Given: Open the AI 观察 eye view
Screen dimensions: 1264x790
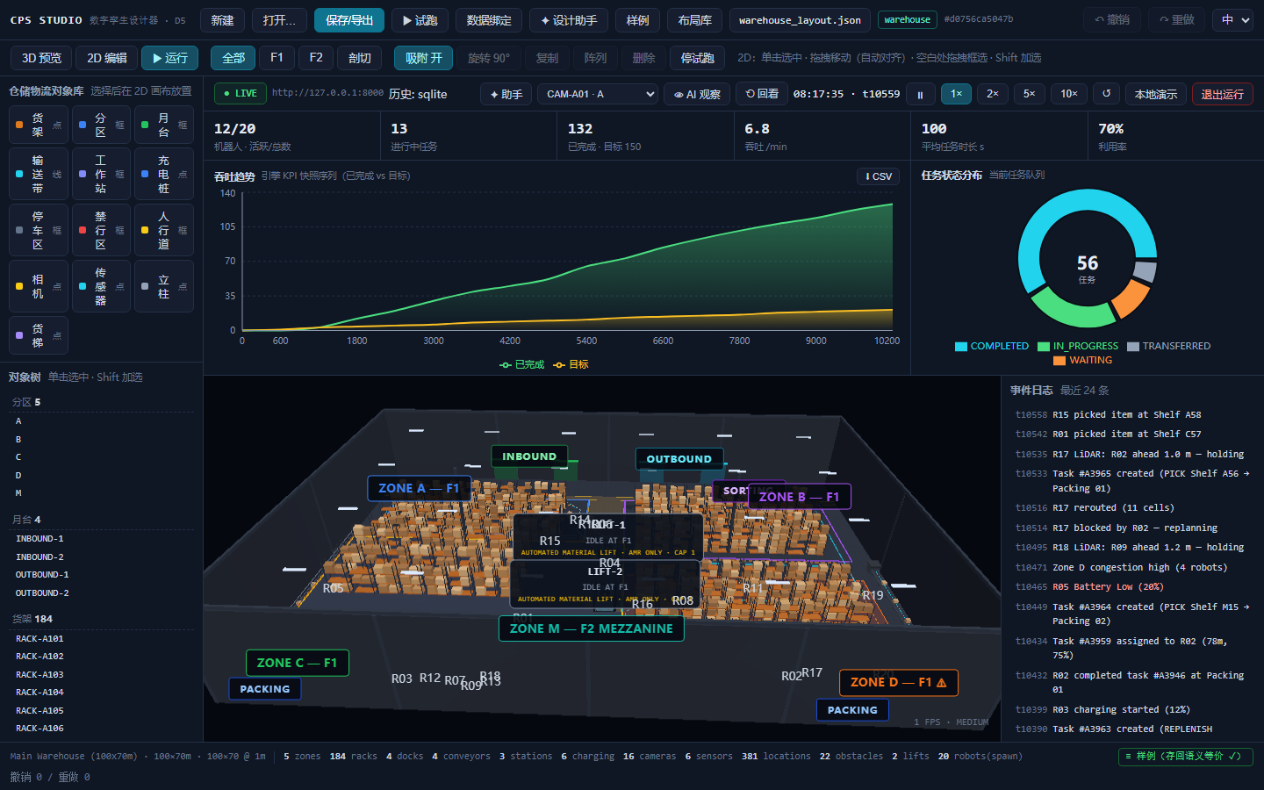Looking at the screenshot, I should point(697,94).
